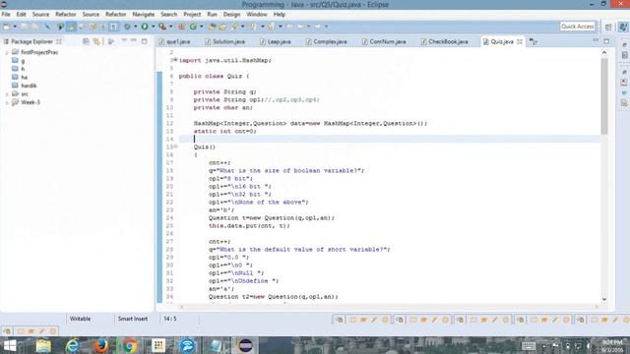The image size is (630, 354).
Task: Open the File menu
Action: pos(6,14)
